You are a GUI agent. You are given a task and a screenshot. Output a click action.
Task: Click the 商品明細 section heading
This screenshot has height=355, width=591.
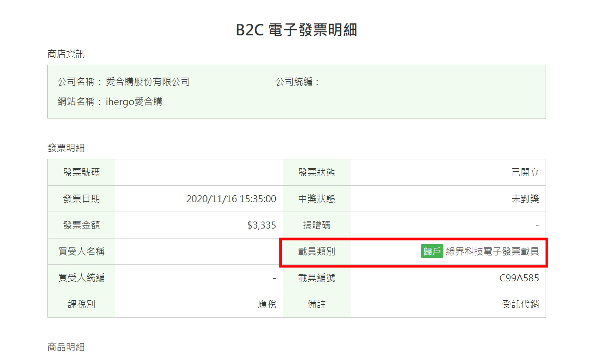[66, 347]
